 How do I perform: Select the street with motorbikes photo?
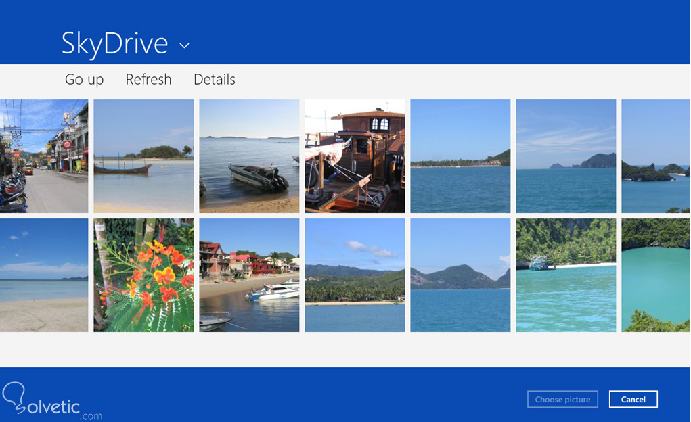pos(44,156)
